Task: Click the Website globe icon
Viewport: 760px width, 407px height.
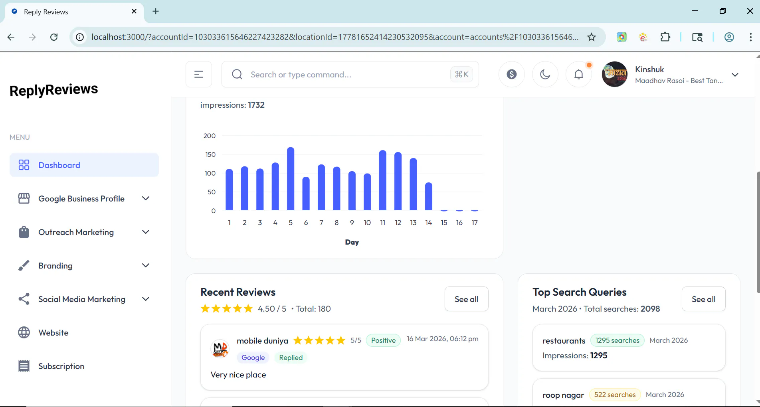Action: coord(24,332)
